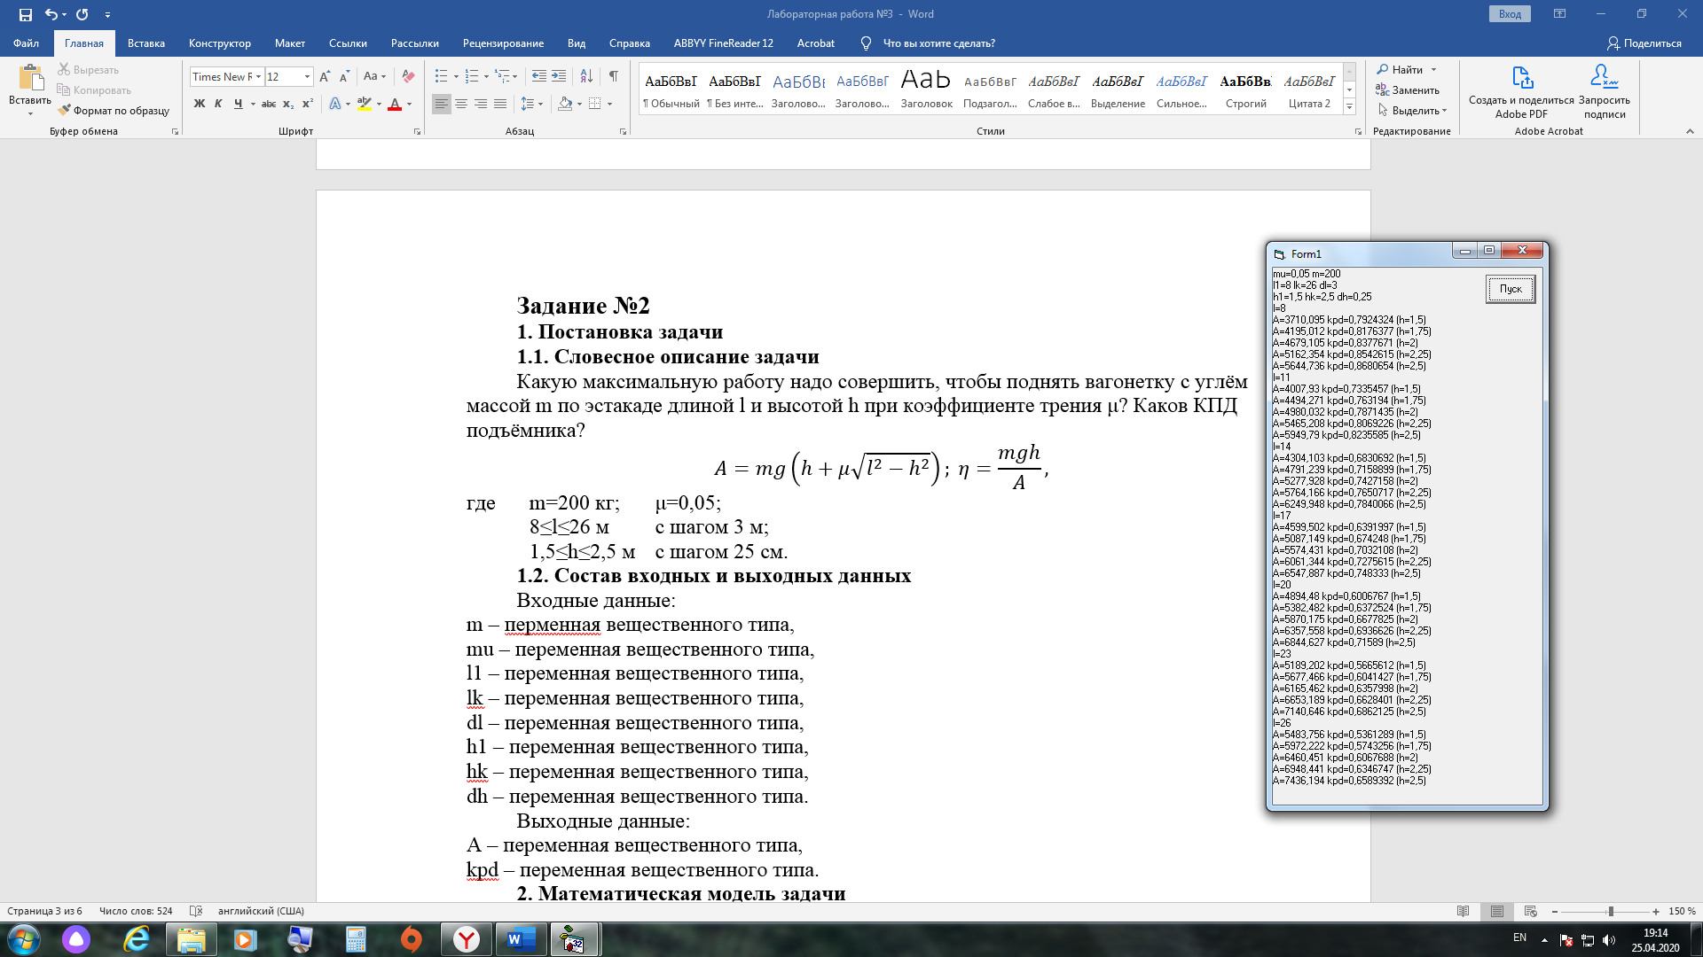
Task: Switch to the Конструктор tab
Action: pos(220,43)
